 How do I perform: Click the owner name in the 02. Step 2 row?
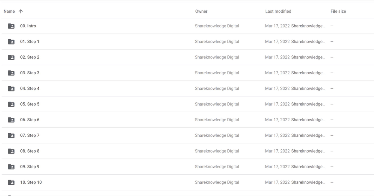[x=217, y=57]
